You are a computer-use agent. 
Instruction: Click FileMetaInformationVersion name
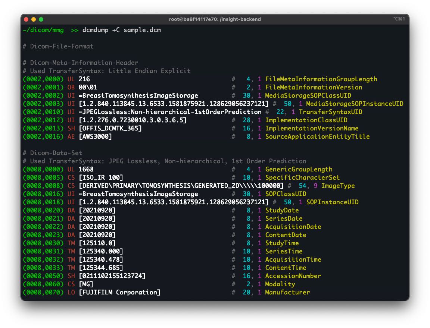[x=314, y=87]
